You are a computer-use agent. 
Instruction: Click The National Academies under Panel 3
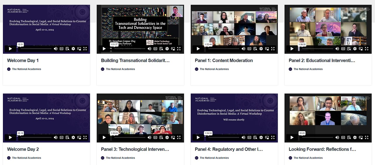(120, 158)
